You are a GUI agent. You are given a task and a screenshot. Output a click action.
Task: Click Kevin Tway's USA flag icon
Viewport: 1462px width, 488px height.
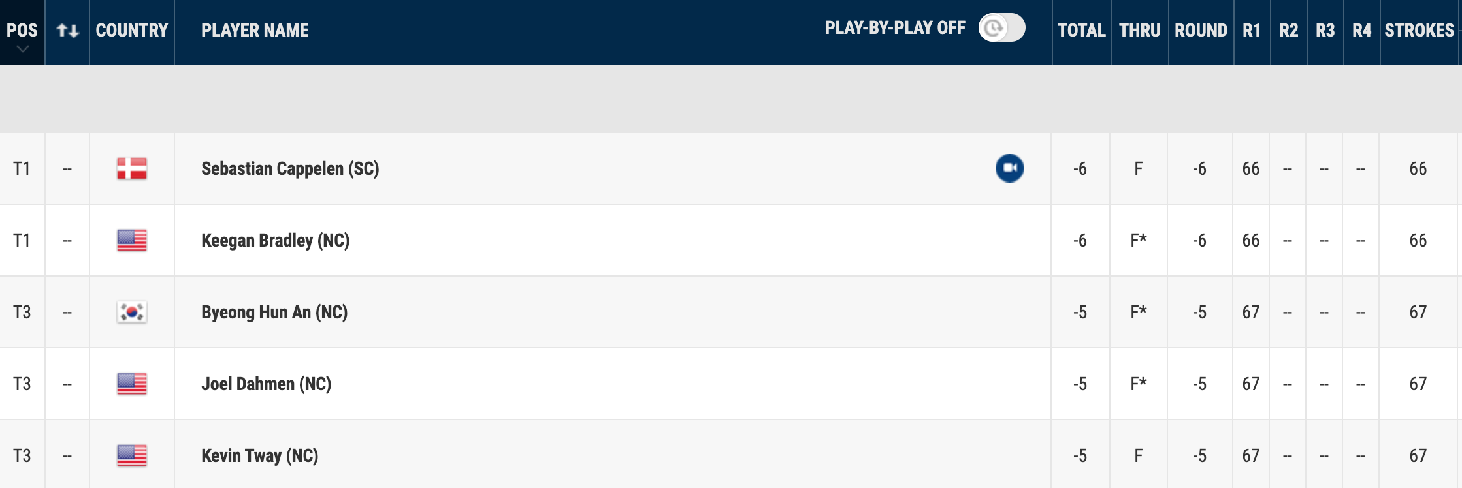tap(132, 455)
